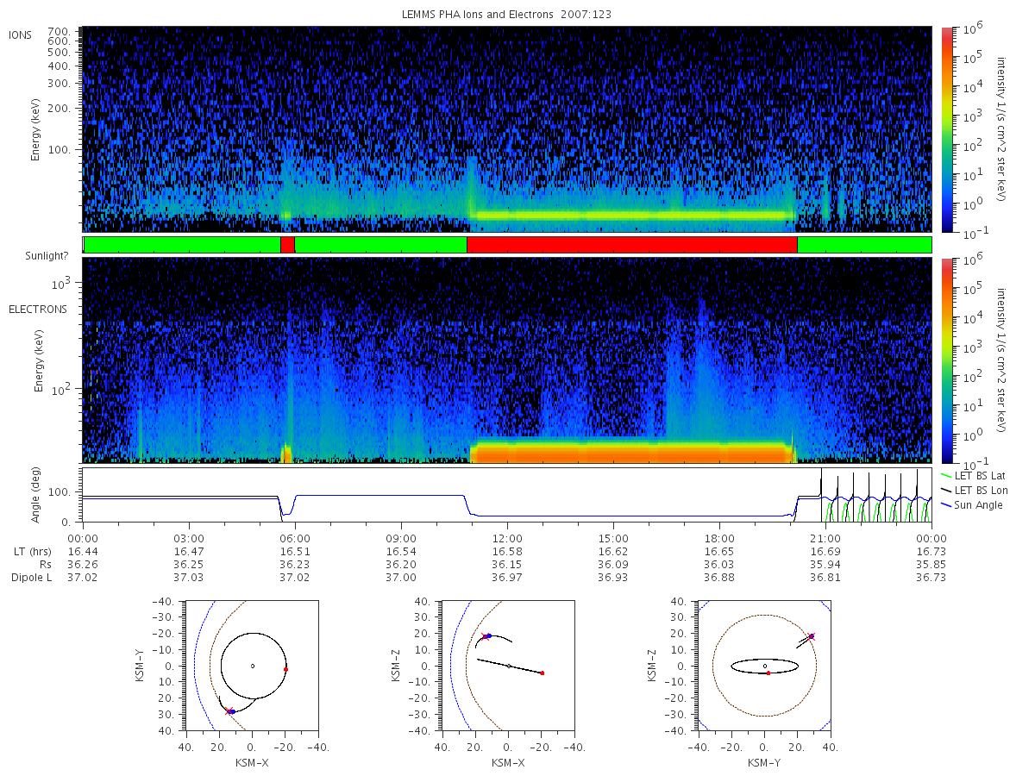
Task: Click the Dipole L row label
Action: click(32, 577)
